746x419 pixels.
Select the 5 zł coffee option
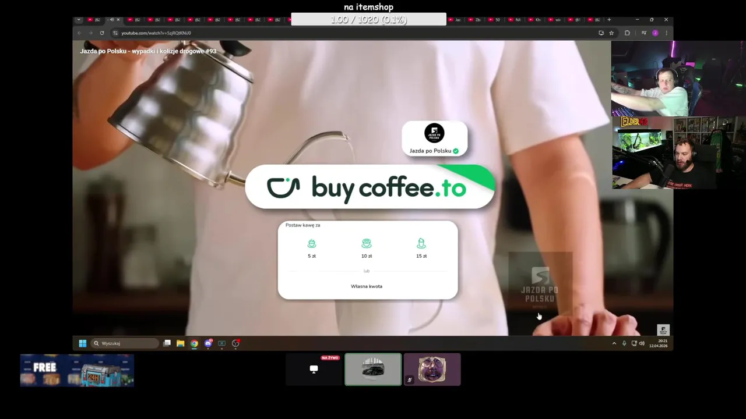(x=312, y=248)
